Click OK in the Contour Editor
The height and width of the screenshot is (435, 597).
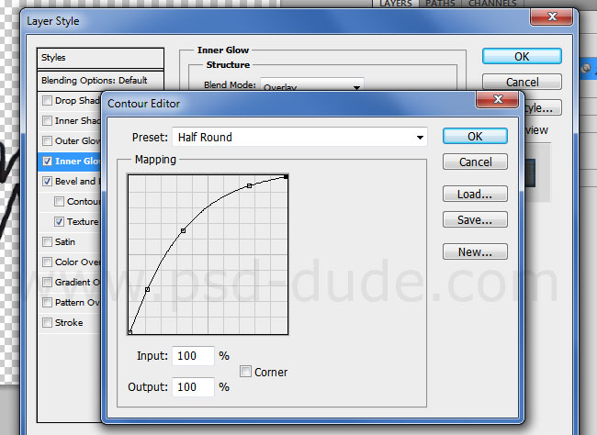[474, 136]
